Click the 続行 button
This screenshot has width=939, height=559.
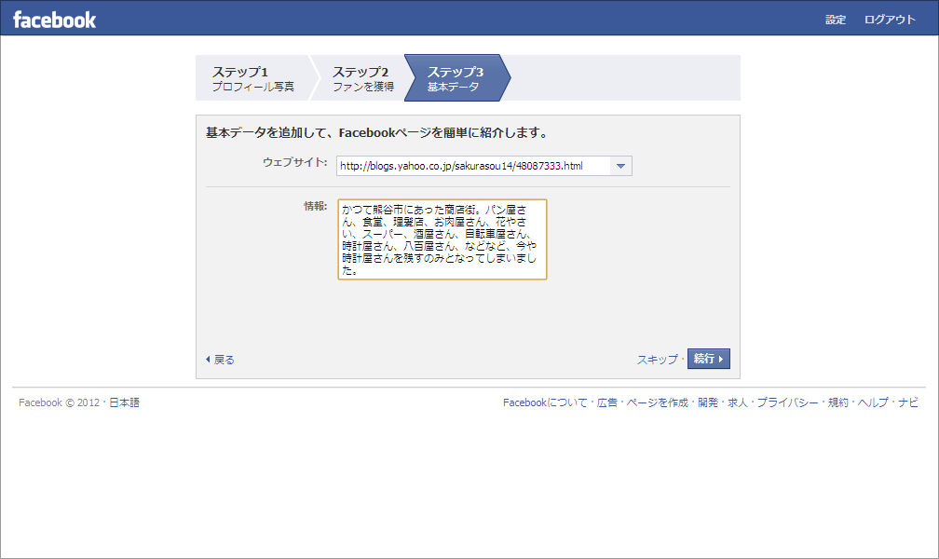point(708,359)
